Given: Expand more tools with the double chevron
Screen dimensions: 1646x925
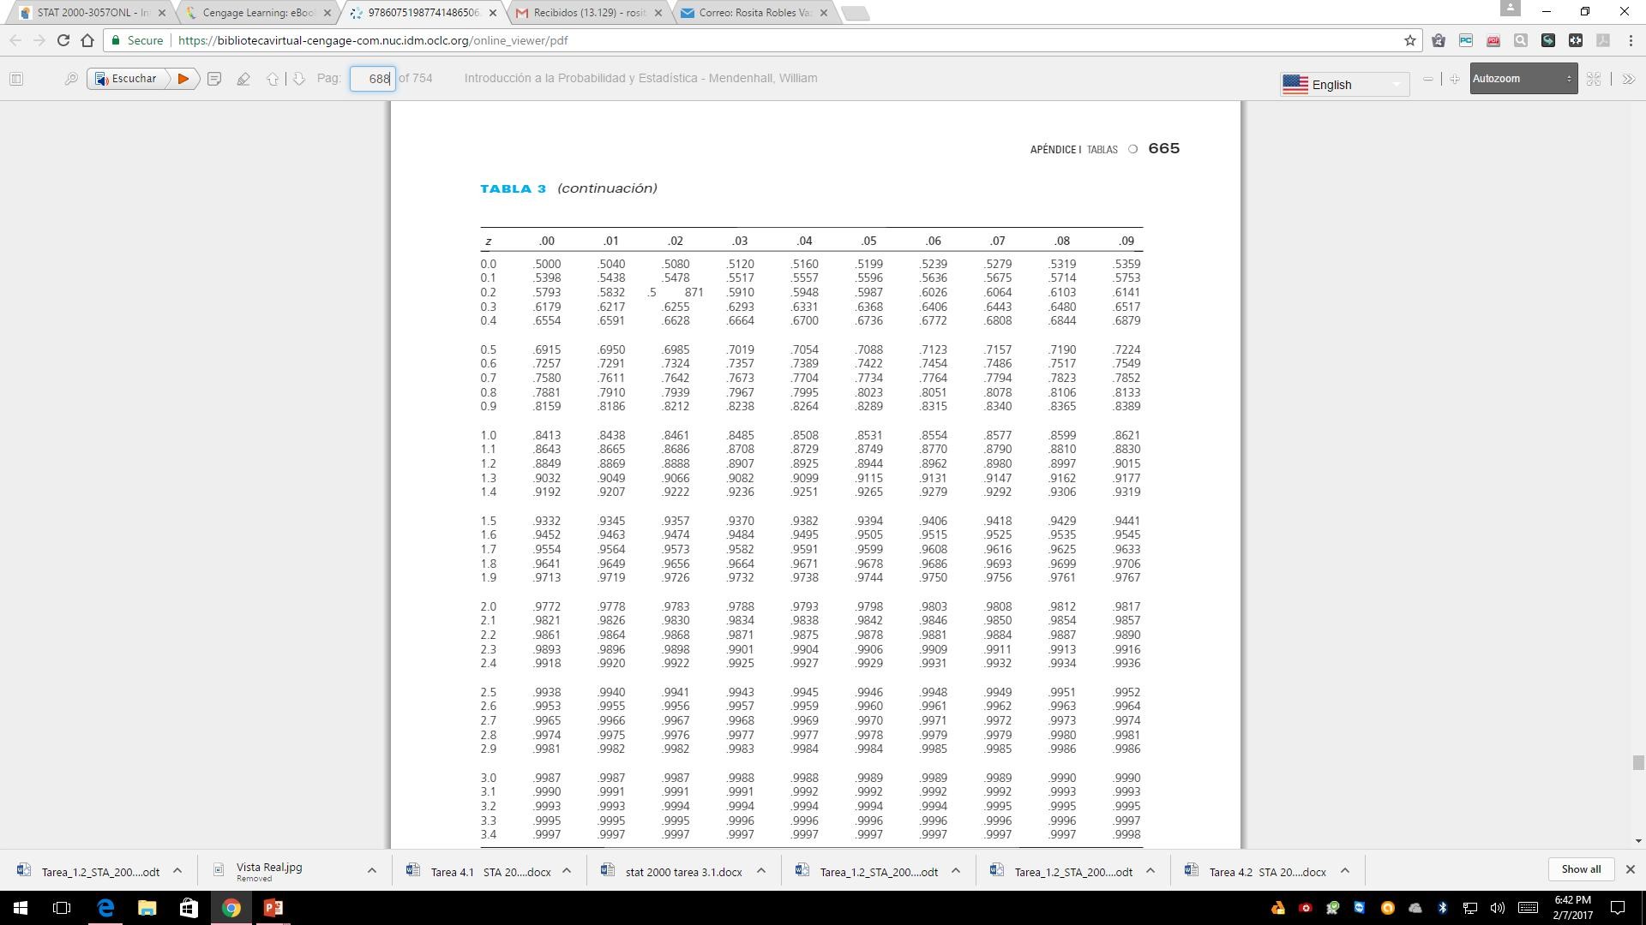Looking at the screenshot, I should click(x=1628, y=79).
